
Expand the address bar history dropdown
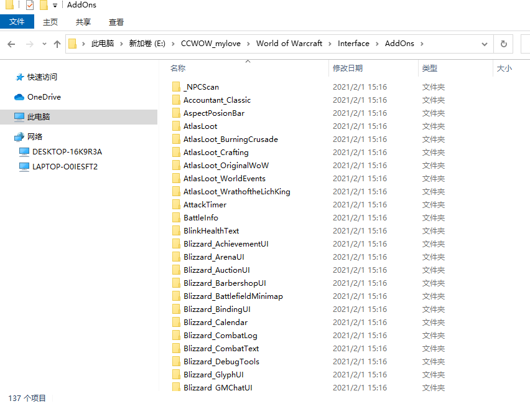point(485,44)
